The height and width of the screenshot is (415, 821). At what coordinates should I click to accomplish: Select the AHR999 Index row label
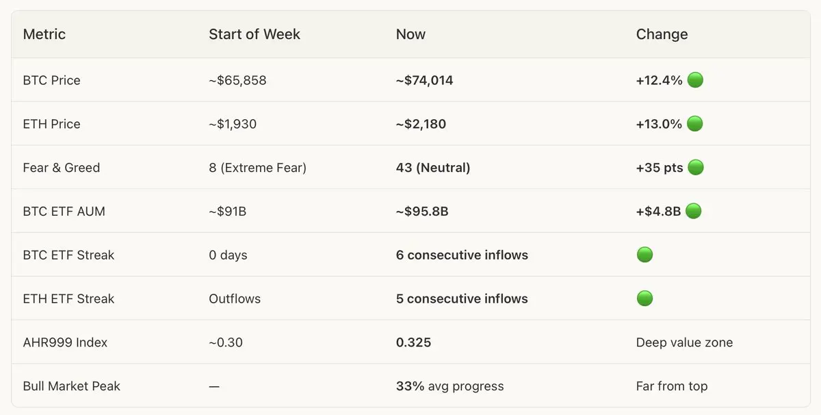click(x=65, y=342)
